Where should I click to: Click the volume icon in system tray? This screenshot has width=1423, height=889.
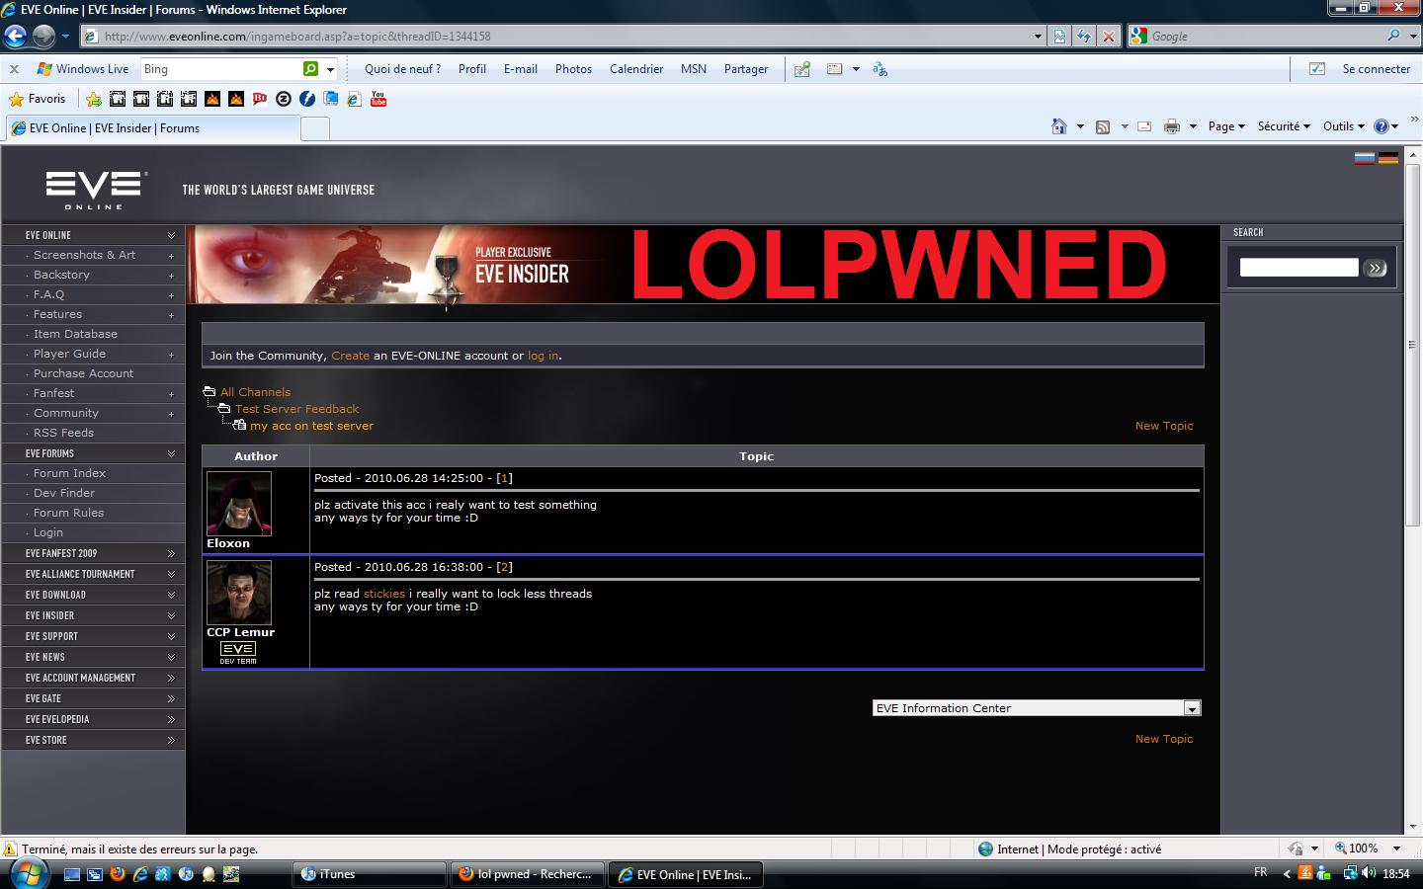1369,873
